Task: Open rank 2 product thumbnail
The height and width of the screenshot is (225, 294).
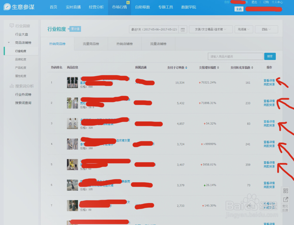Action: click(72, 103)
